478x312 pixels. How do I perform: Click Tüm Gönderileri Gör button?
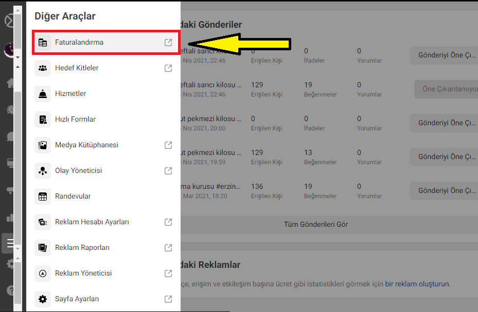pyautogui.click(x=316, y=224)
